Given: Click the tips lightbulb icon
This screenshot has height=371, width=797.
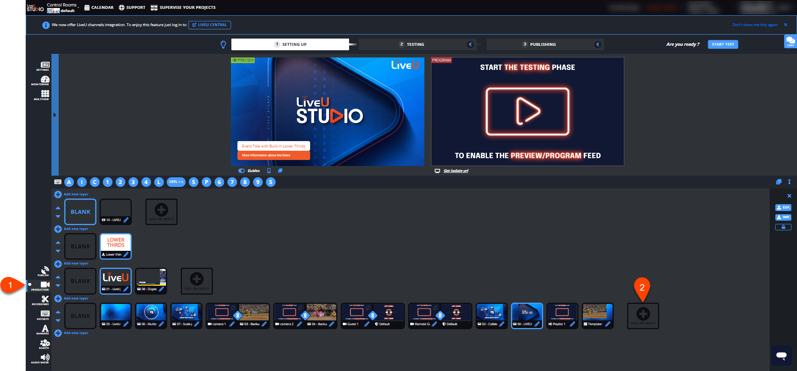Looking at the screenshot, I should tap(223, 44).
